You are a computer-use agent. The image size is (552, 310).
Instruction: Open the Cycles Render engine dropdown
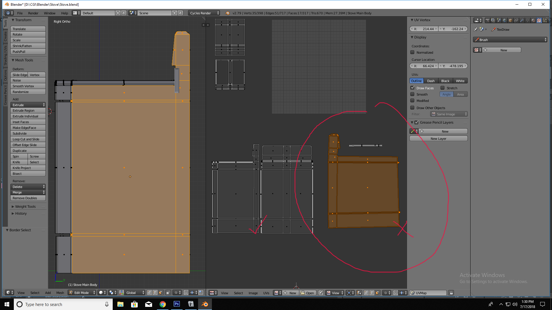pyautogui.click(x=204, y=13)
